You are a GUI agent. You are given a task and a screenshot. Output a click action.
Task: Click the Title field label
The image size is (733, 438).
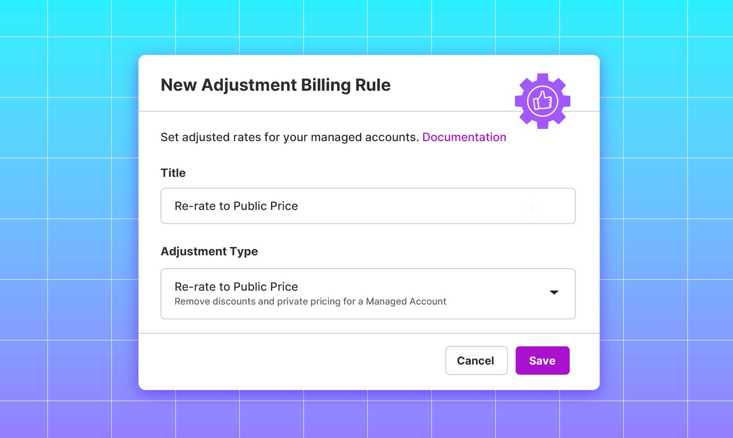173,173
